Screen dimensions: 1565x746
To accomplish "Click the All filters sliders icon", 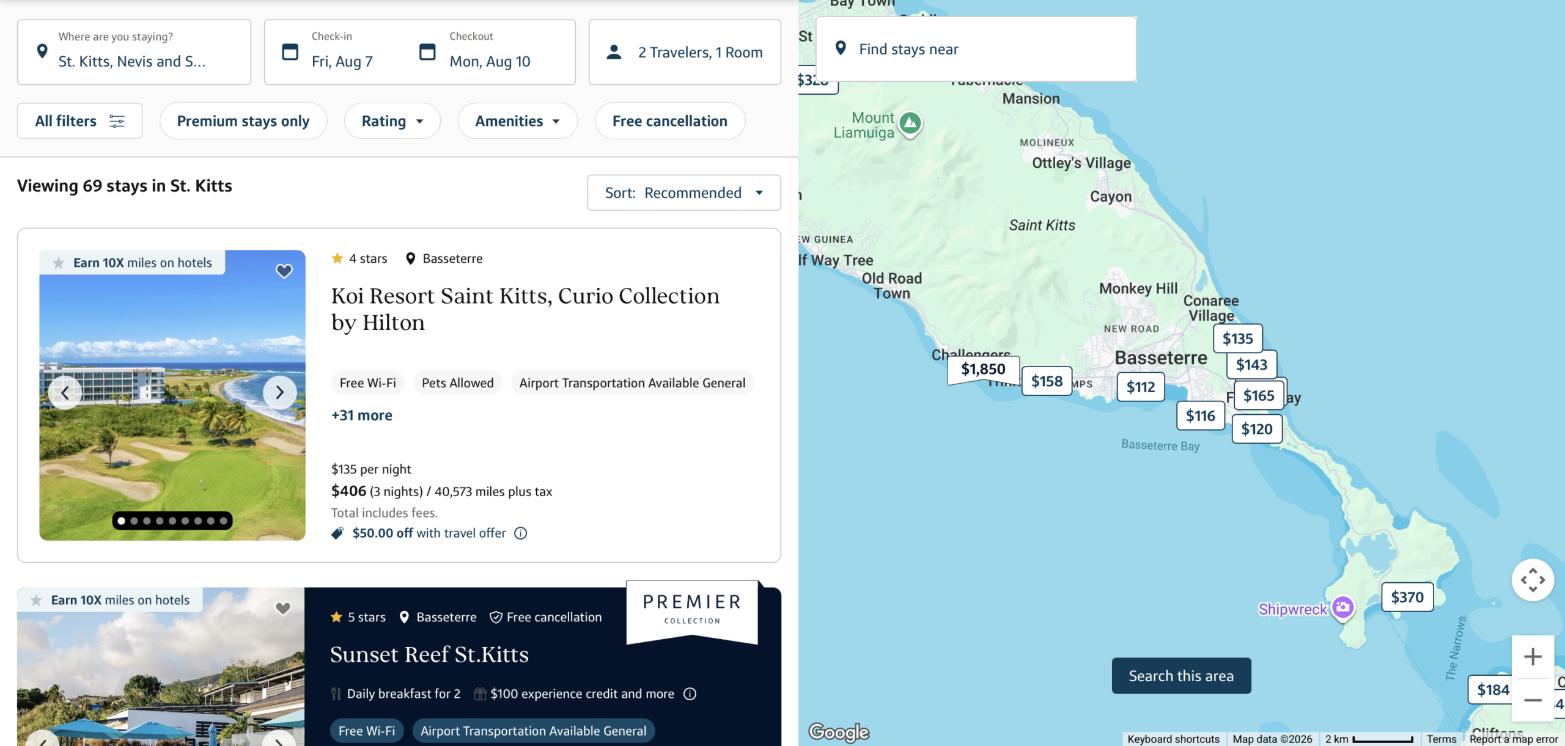I will pyautogui.click(x=117, y=121).
